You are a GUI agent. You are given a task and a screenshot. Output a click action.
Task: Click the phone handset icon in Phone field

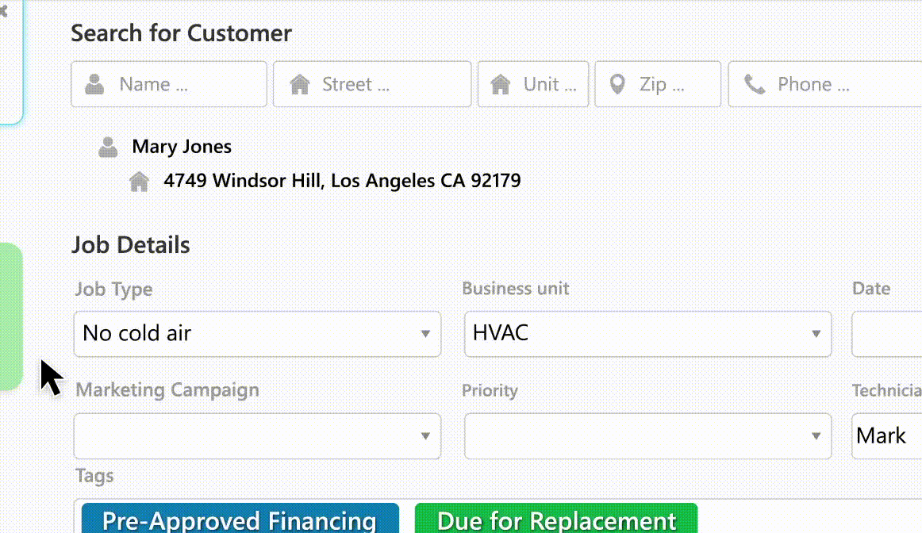(755, 84)
